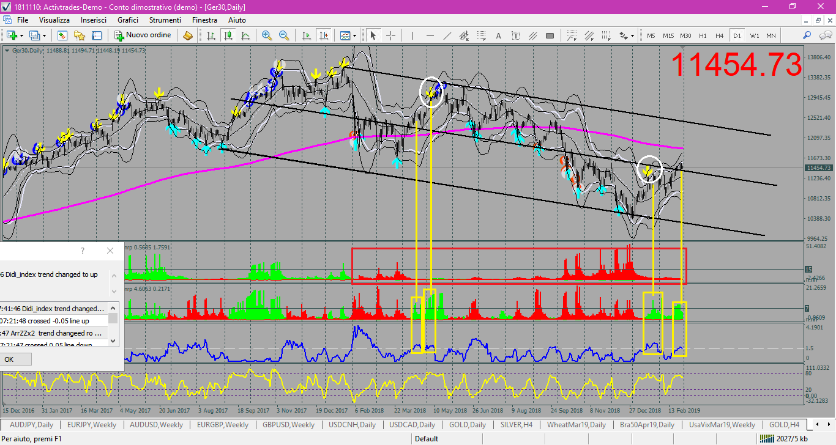Set the timeframe to W1

point(755,35)
